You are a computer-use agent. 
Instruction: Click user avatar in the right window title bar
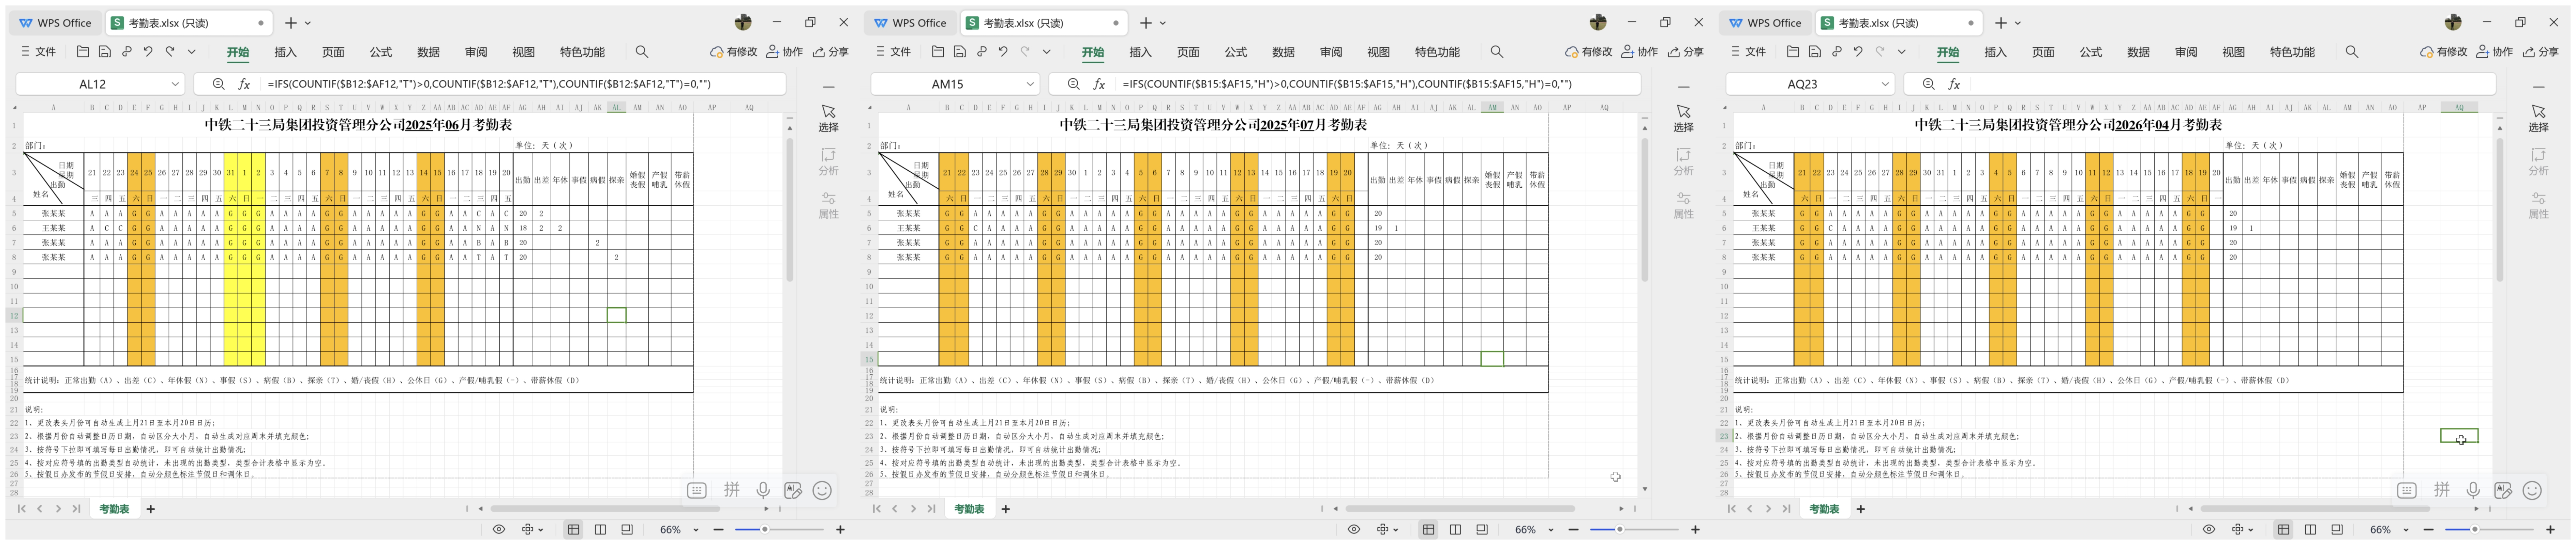pos(2453,22)
